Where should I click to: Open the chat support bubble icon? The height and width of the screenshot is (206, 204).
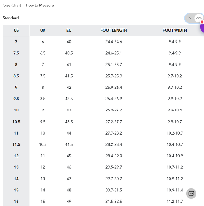click(x=191, y=193)
